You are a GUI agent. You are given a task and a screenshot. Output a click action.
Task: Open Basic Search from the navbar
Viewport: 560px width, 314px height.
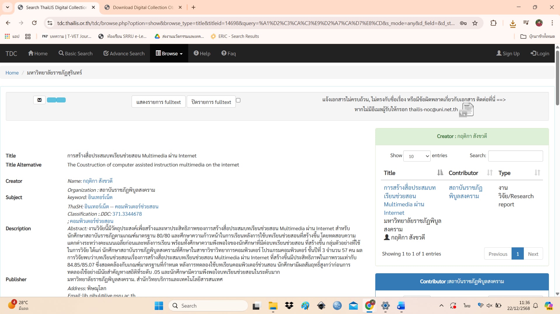pos(75,53)
